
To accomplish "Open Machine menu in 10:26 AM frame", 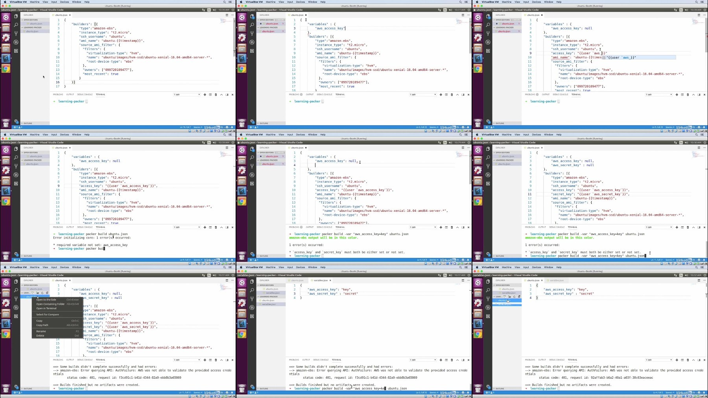I will pyautogui.click(x=35, y=2).
